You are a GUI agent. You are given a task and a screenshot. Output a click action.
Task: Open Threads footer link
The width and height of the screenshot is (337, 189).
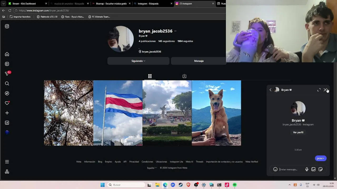200,162
